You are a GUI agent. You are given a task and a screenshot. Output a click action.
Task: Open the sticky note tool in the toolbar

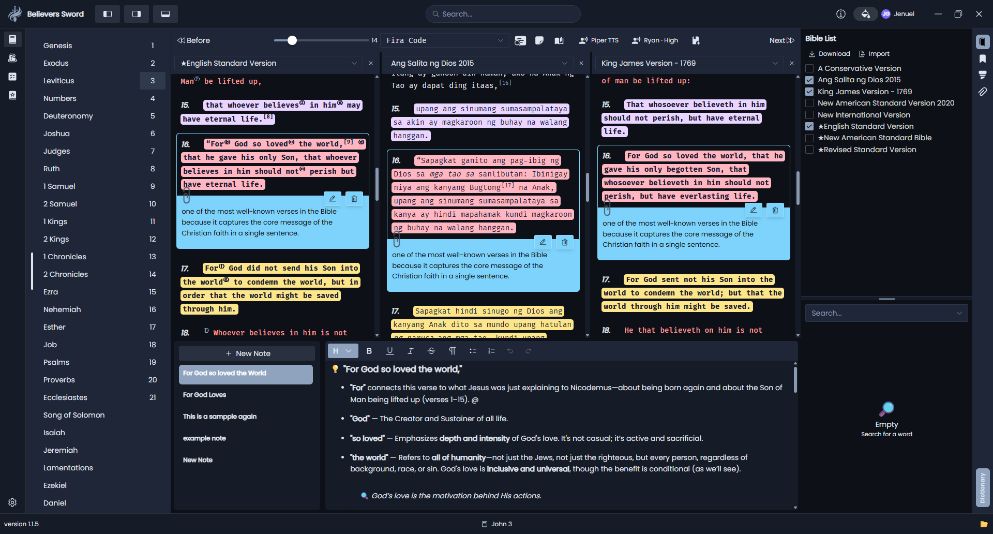(539, 40)
